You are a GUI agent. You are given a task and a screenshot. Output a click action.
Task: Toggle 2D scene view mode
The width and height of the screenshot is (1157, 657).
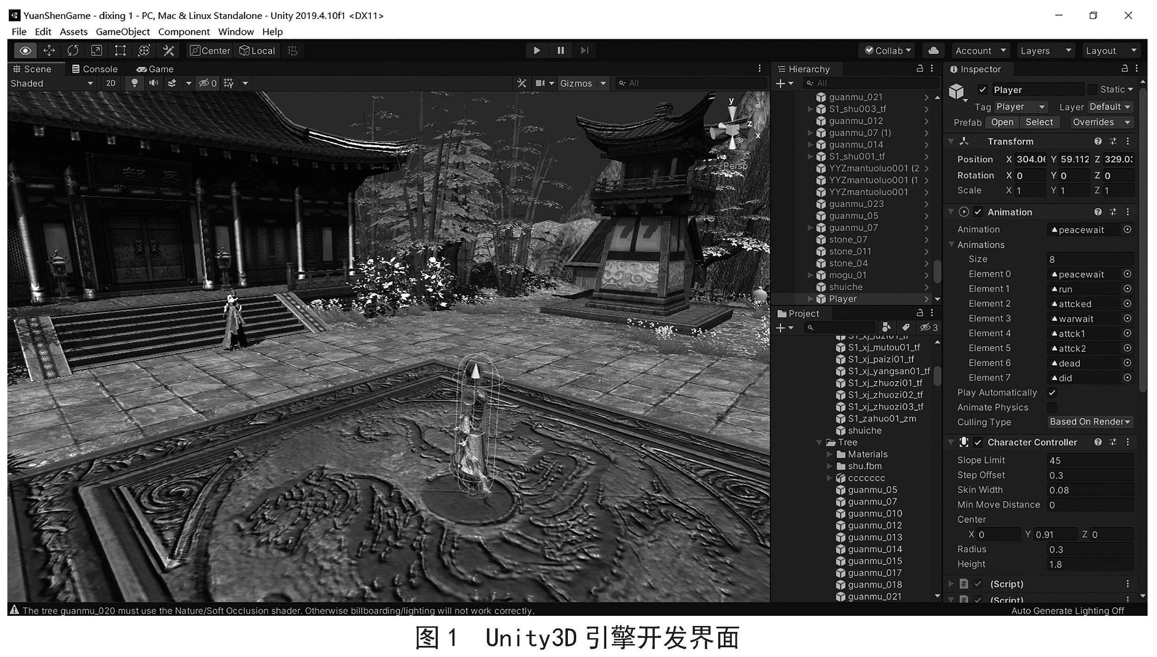coord(111,83)
